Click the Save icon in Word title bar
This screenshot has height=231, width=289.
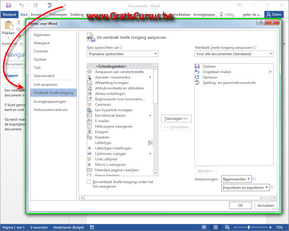click(x=8, y=5)
